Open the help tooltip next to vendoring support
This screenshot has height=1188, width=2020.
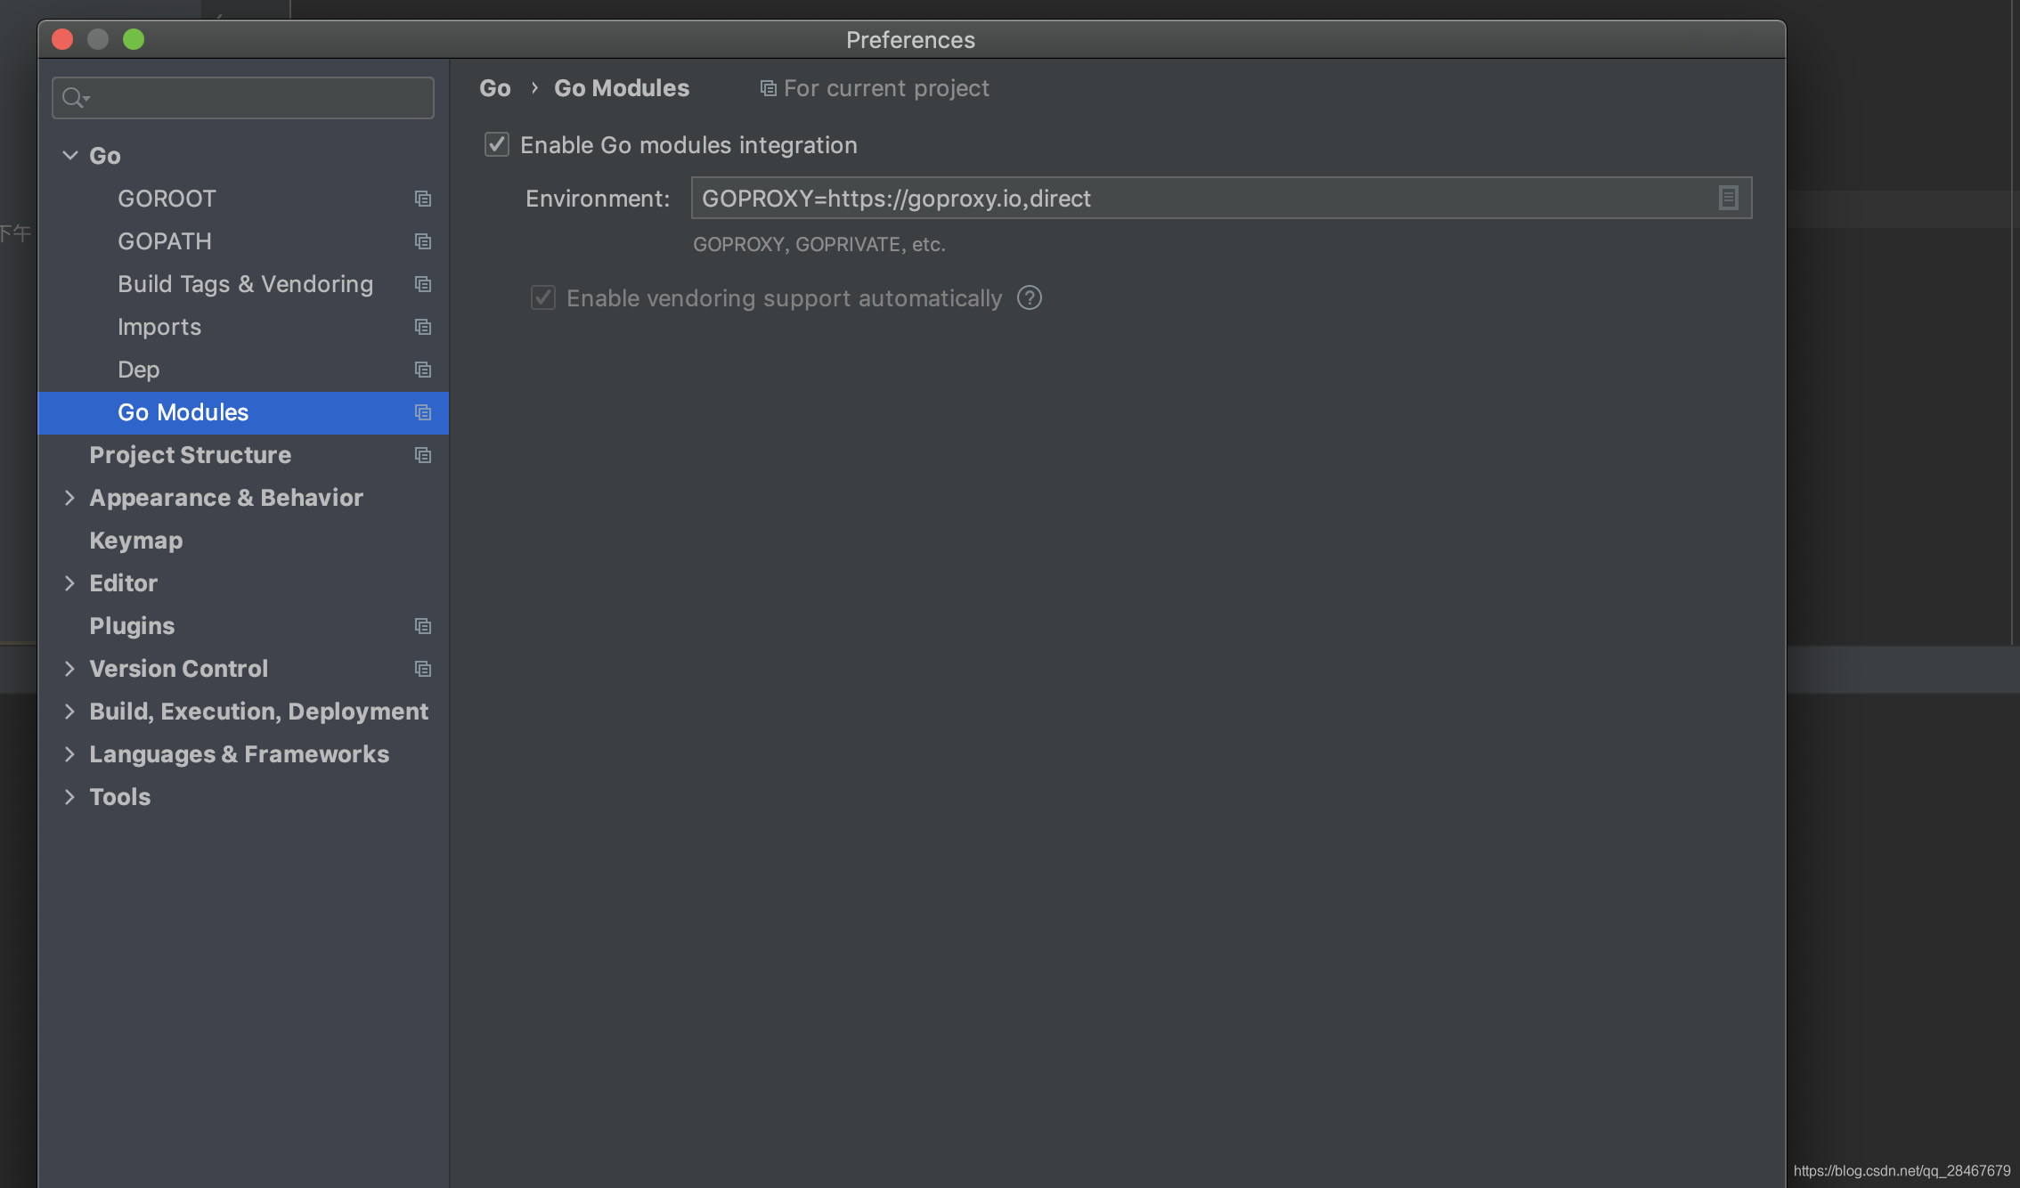click(x=1029, y=297)
